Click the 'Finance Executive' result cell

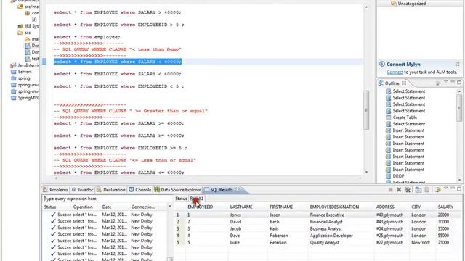[327, 215]
